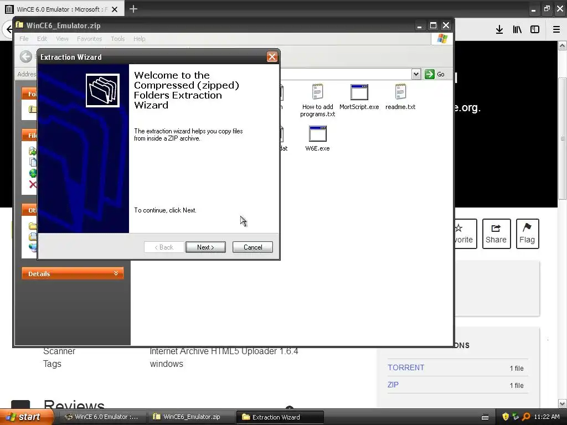This screenshot has height=425, width=567.
Task: Click the Flag button on the archive page
Action: point(527,234)
